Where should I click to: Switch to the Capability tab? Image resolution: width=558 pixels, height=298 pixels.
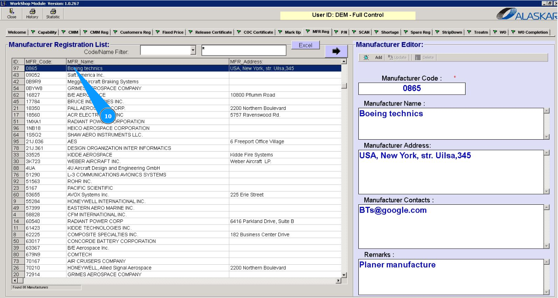[44, 32]
